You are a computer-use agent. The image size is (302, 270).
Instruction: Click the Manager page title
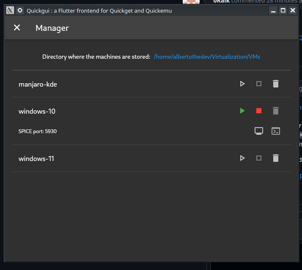(52, 28)
